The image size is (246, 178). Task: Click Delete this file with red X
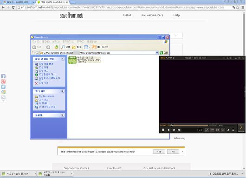point(42,83)
